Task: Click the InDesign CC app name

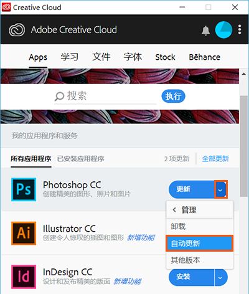Action: [67, 272]
